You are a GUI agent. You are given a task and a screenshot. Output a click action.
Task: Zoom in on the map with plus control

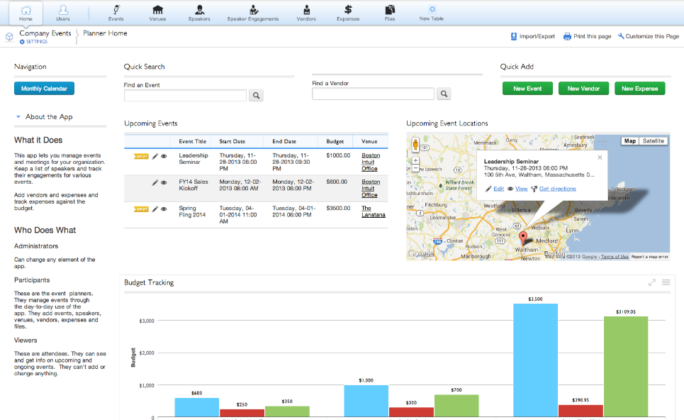416,160
